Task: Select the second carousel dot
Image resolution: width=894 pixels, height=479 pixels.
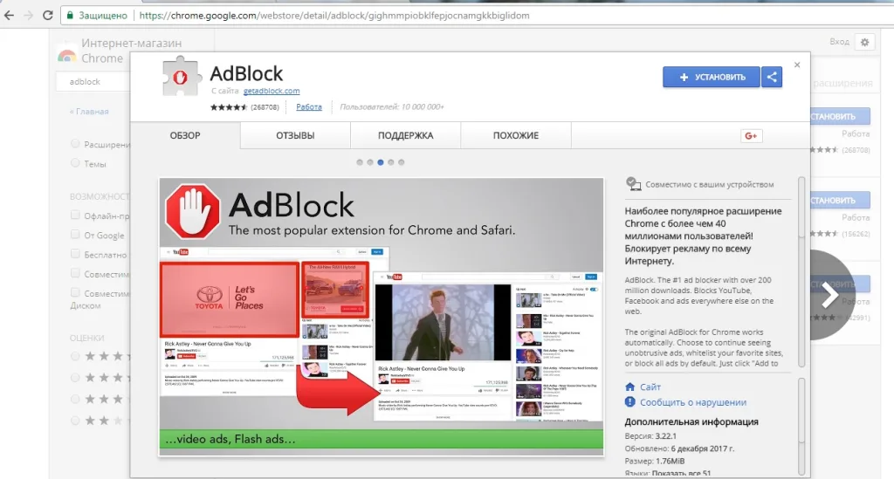Action: [370, 162]
